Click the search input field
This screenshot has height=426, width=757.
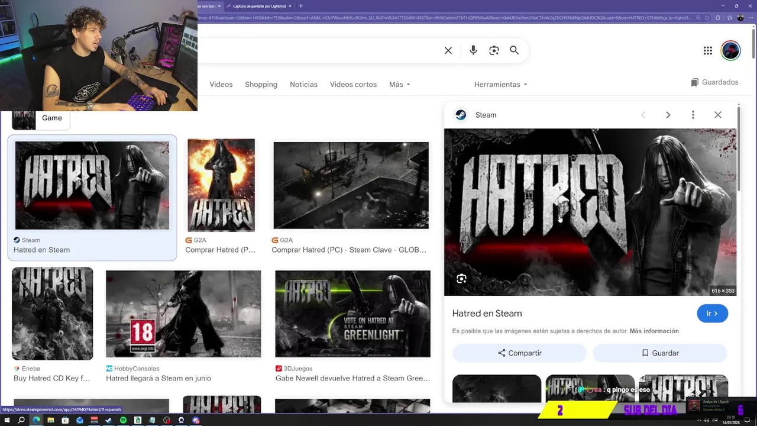[x=319, y=51]
